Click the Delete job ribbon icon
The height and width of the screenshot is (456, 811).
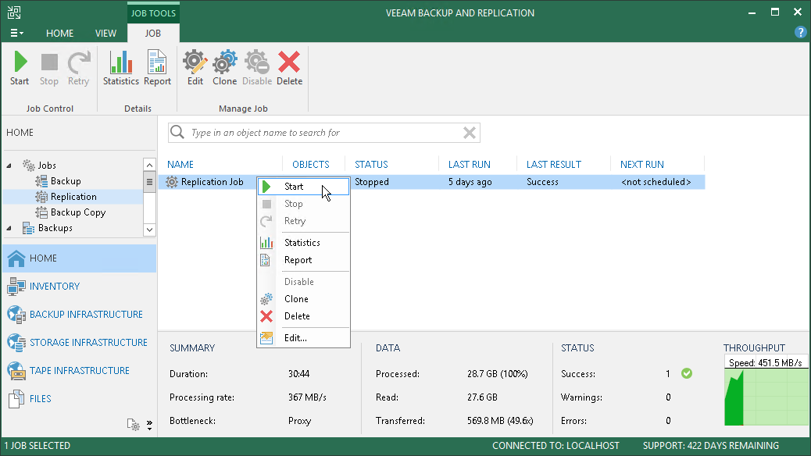(289, 68)
